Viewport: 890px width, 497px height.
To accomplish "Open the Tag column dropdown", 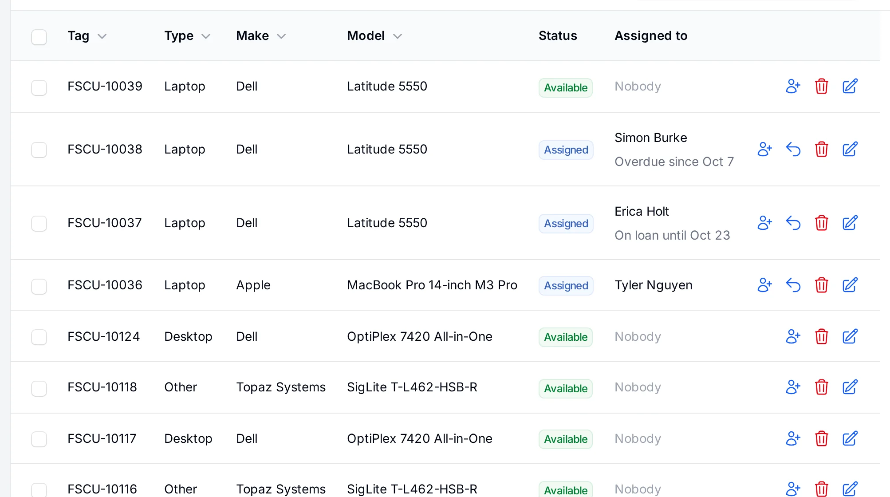I will (x=102, y=36).
